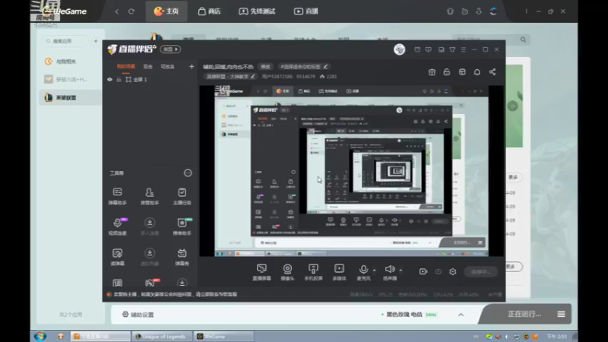
Task: Open the 主播任务 tool
Action: [182, 196]
